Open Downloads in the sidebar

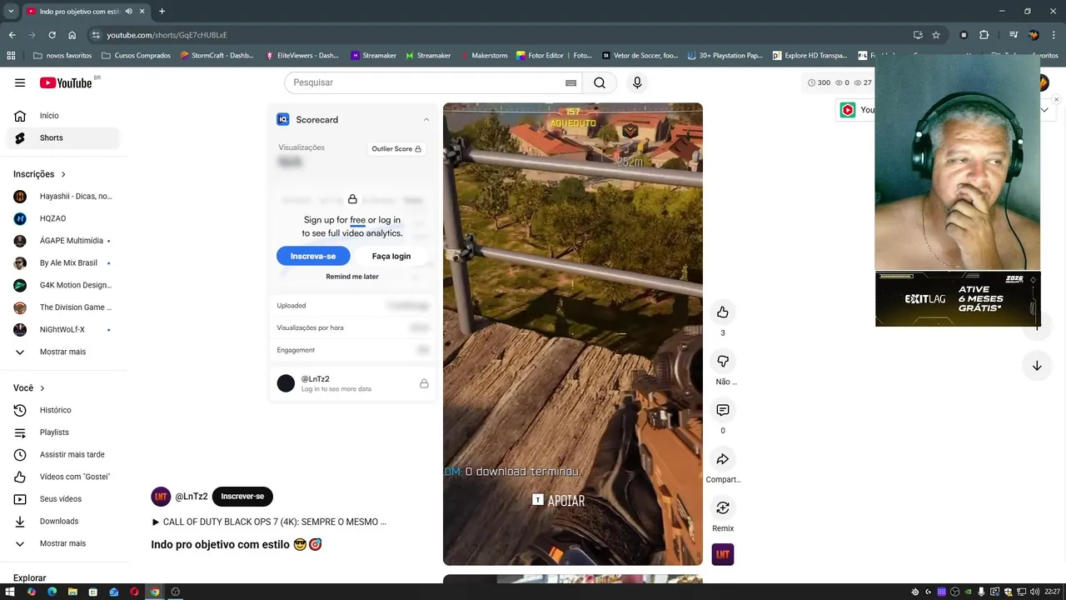pos(63,521)
